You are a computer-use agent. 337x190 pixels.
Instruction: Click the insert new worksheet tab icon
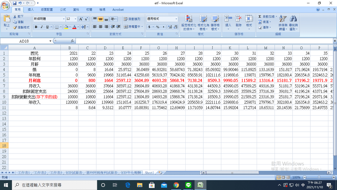coord(160,173)
